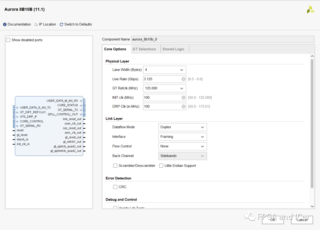The width and height of the screenshot is (320, 230).
Task: Expand USER_DATA_S_AXI_TX port plus icon
Action: tap(17, 108)
